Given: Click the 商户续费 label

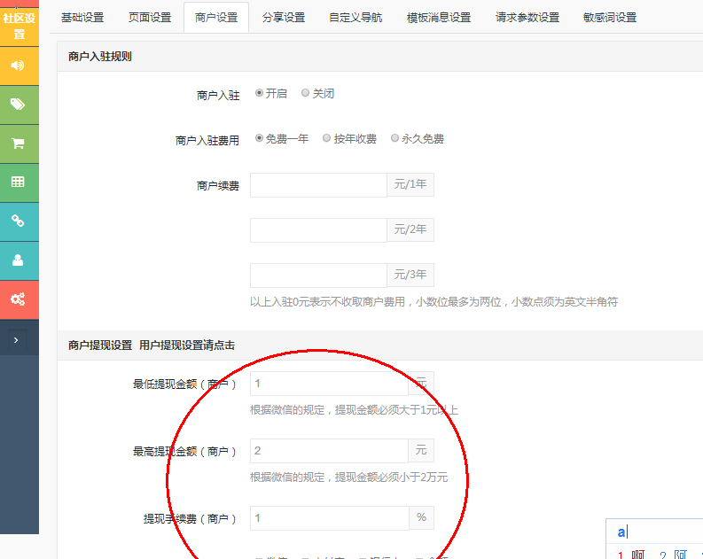Looking at the screenshot, I should coord(218,186).
